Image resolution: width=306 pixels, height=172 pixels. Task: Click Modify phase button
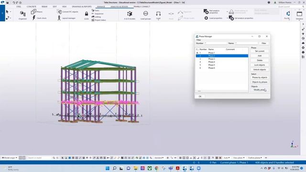tap(260, 90)
